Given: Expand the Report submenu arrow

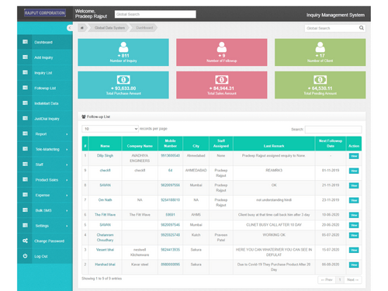Looking at the screenshot, I should point(67,134).
